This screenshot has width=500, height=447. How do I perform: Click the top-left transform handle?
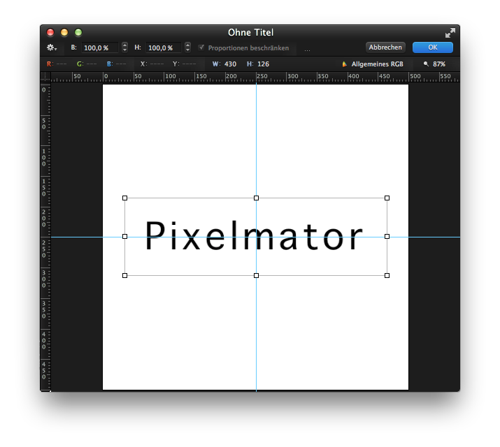pos(125,198)
